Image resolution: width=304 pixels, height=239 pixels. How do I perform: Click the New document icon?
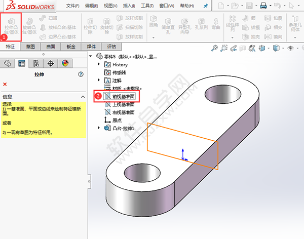(x=221, y=6)
